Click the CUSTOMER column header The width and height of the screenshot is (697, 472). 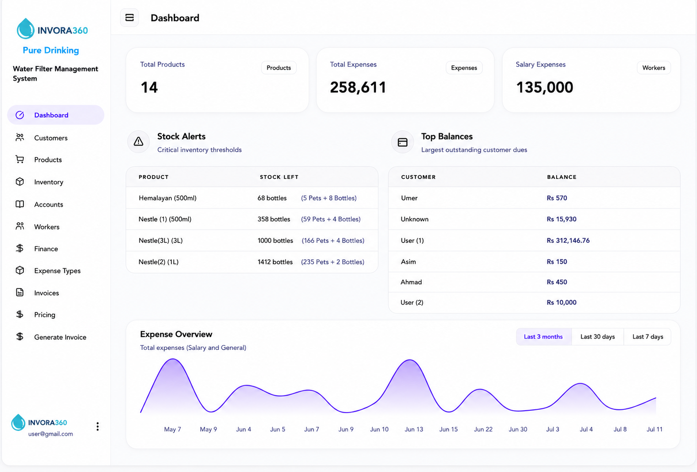418,177
